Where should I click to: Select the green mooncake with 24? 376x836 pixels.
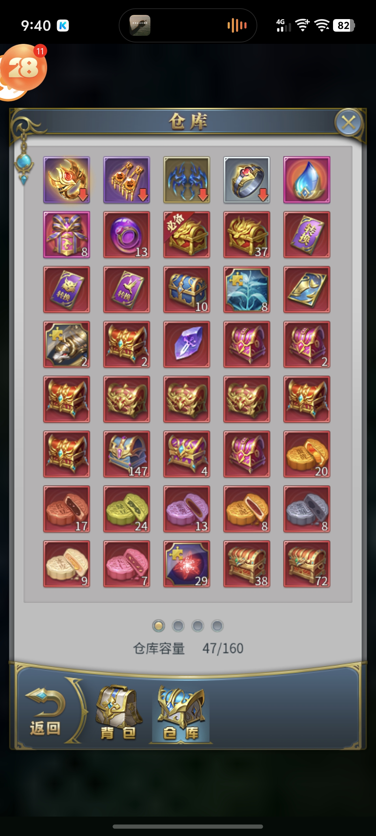[x=127, y=509]
